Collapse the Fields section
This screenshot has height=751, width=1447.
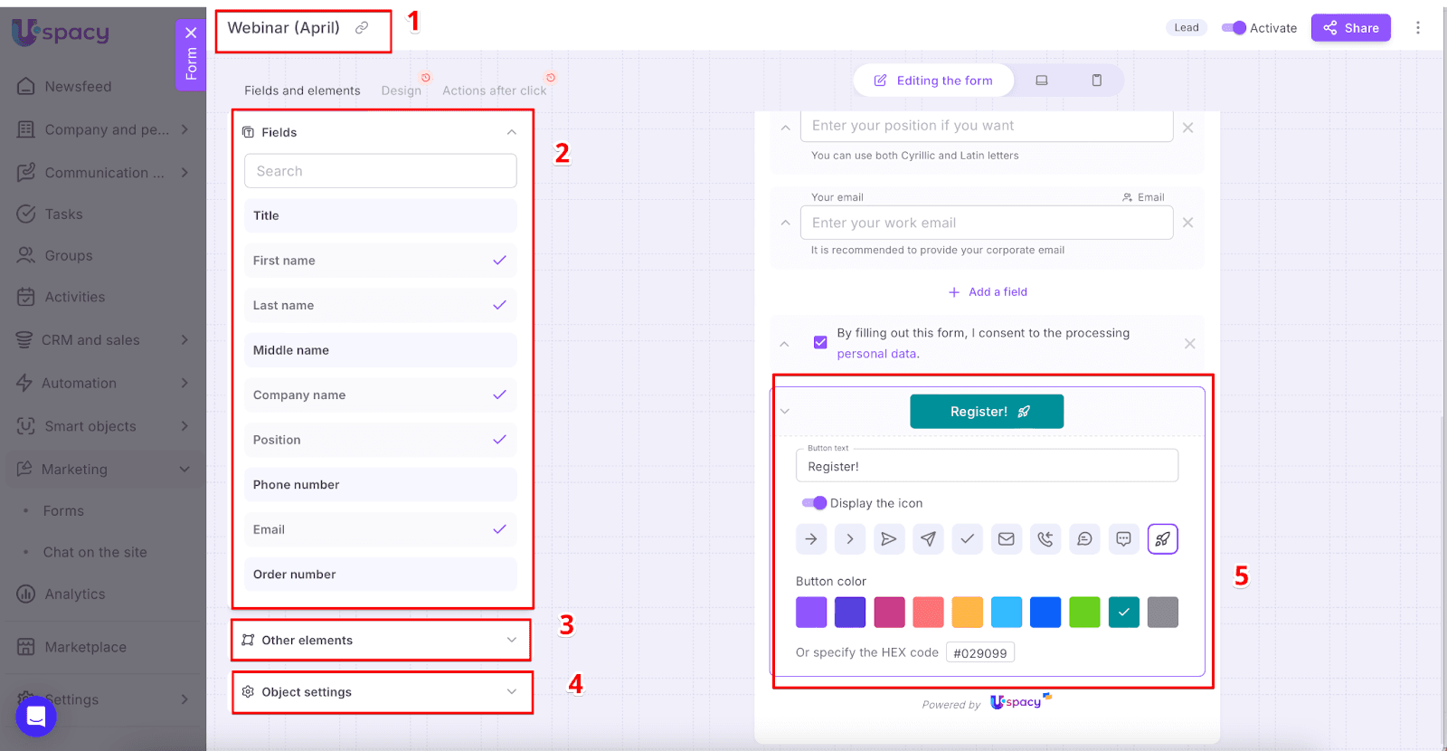click(511, 132)
